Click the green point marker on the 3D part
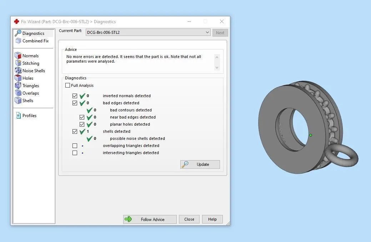The height and width of the screenshot is (242, 371). (311, 135)
